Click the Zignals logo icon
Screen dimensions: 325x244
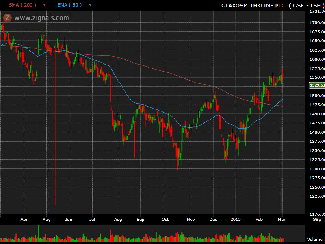click(7, 18)
